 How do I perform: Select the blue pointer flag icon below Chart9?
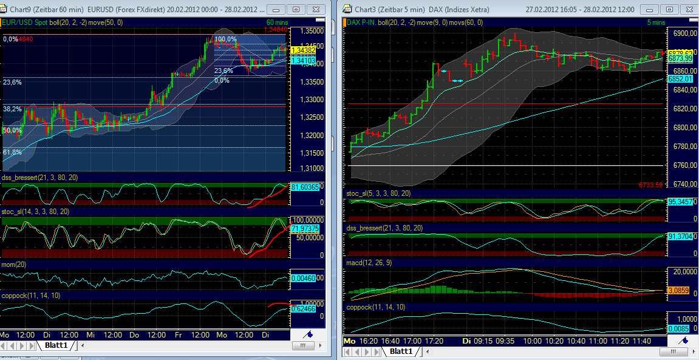point(307,333)
